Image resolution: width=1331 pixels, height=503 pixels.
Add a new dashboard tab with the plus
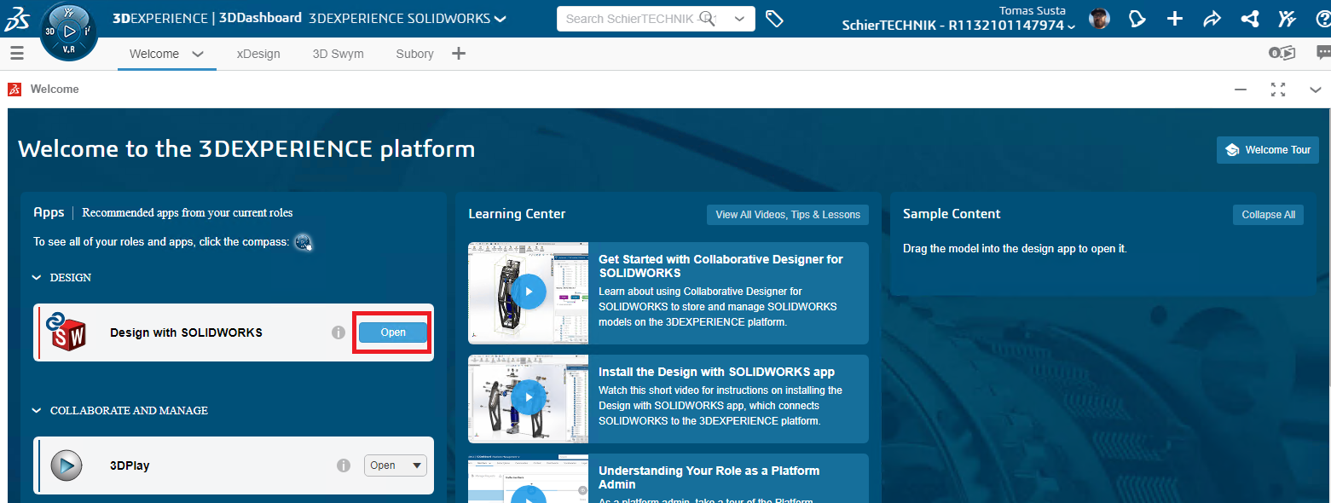pyautogui.click(x=459, y=54)
